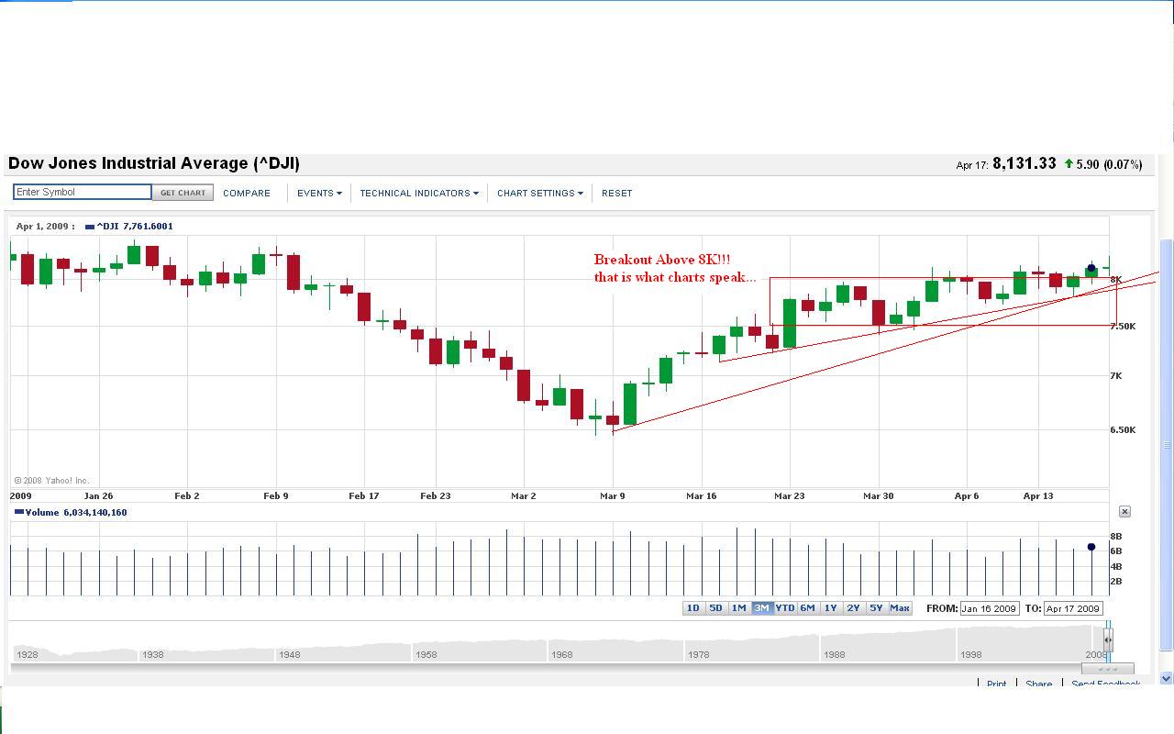Grab the timeline range slider handle

click(1108, 639)
